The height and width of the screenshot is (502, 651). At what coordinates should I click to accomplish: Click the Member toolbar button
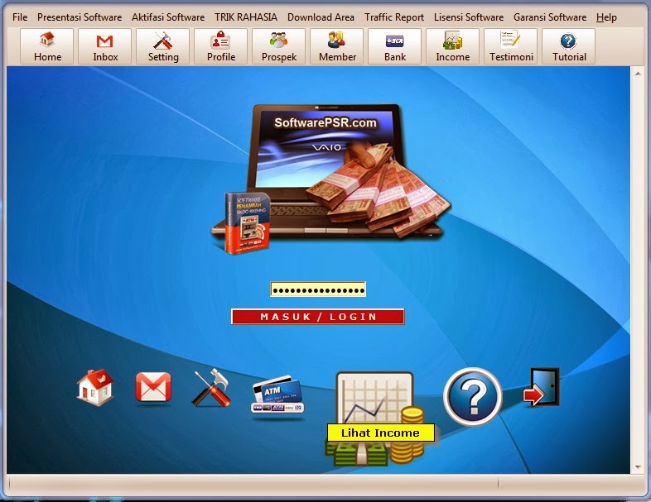(337, 46)
